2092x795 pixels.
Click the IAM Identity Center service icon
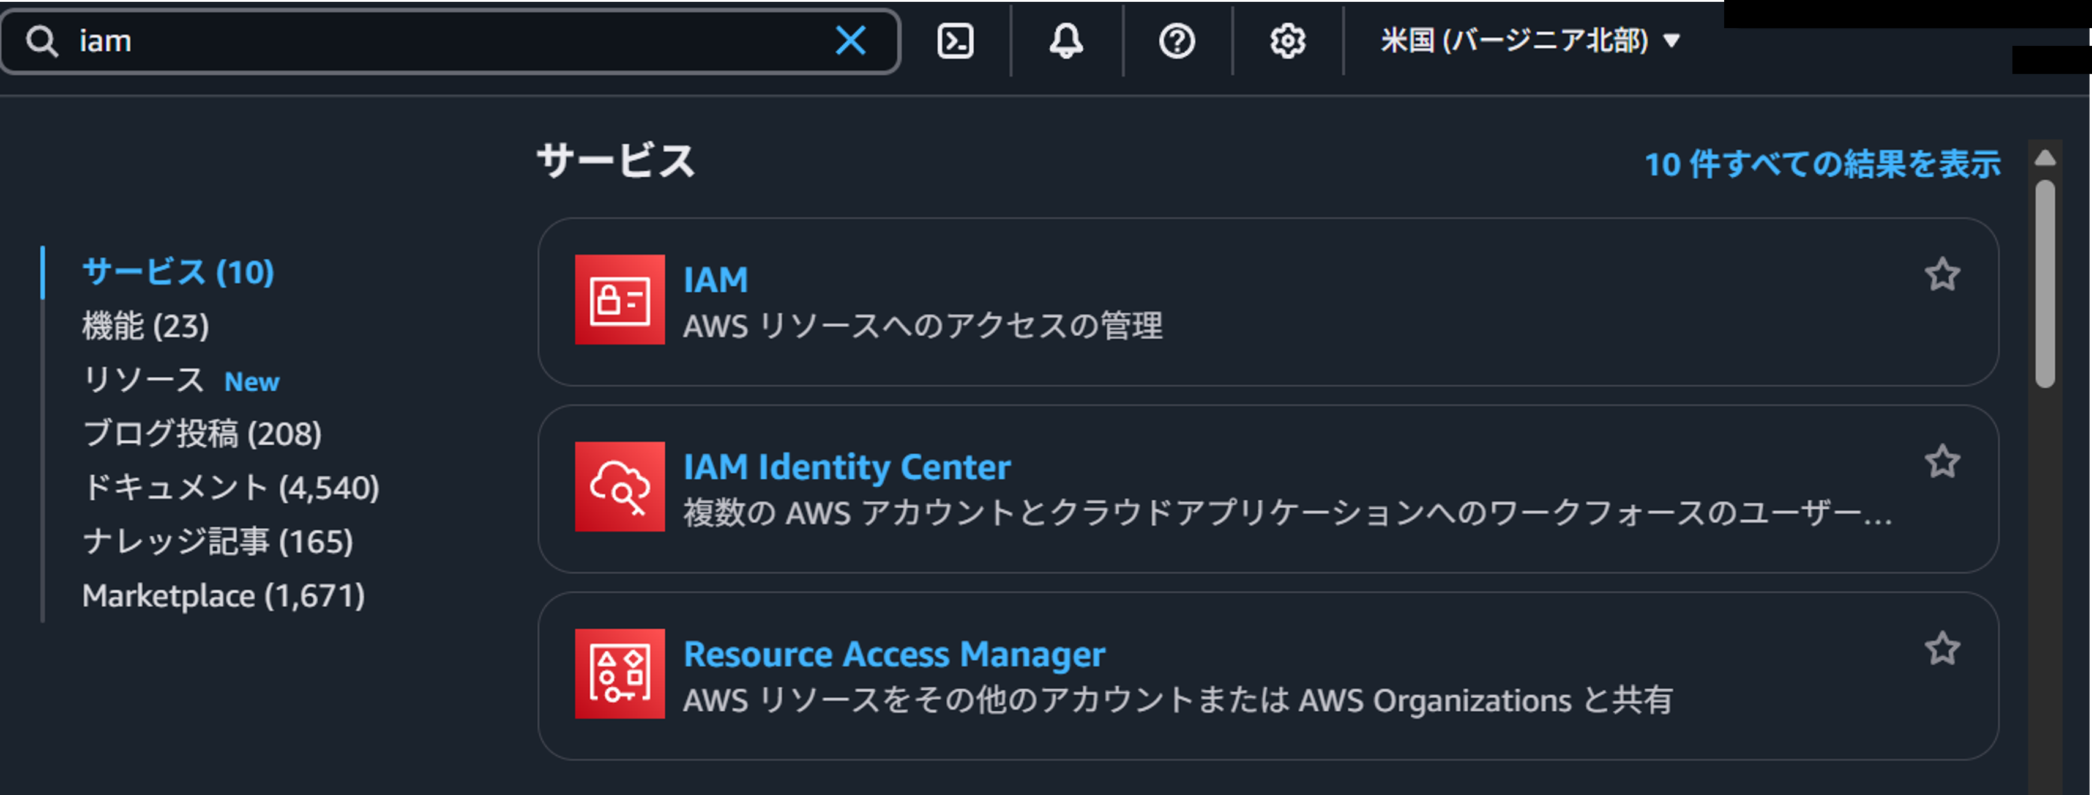[x=621, y=487]
